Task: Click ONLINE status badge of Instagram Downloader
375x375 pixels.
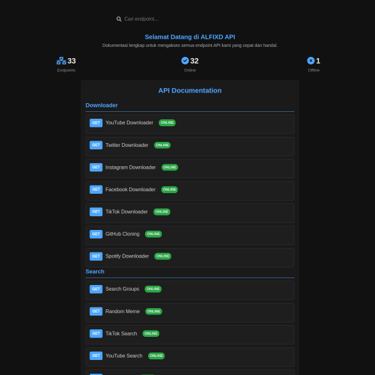Action: point(170,167)
